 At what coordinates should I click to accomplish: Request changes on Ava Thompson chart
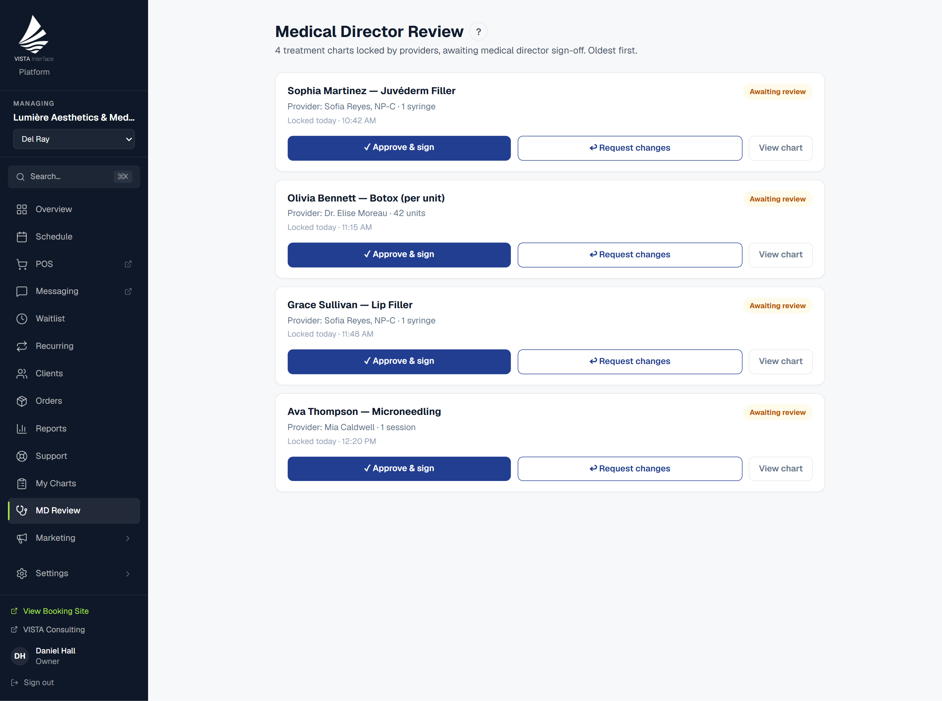[x=630, y=468]
